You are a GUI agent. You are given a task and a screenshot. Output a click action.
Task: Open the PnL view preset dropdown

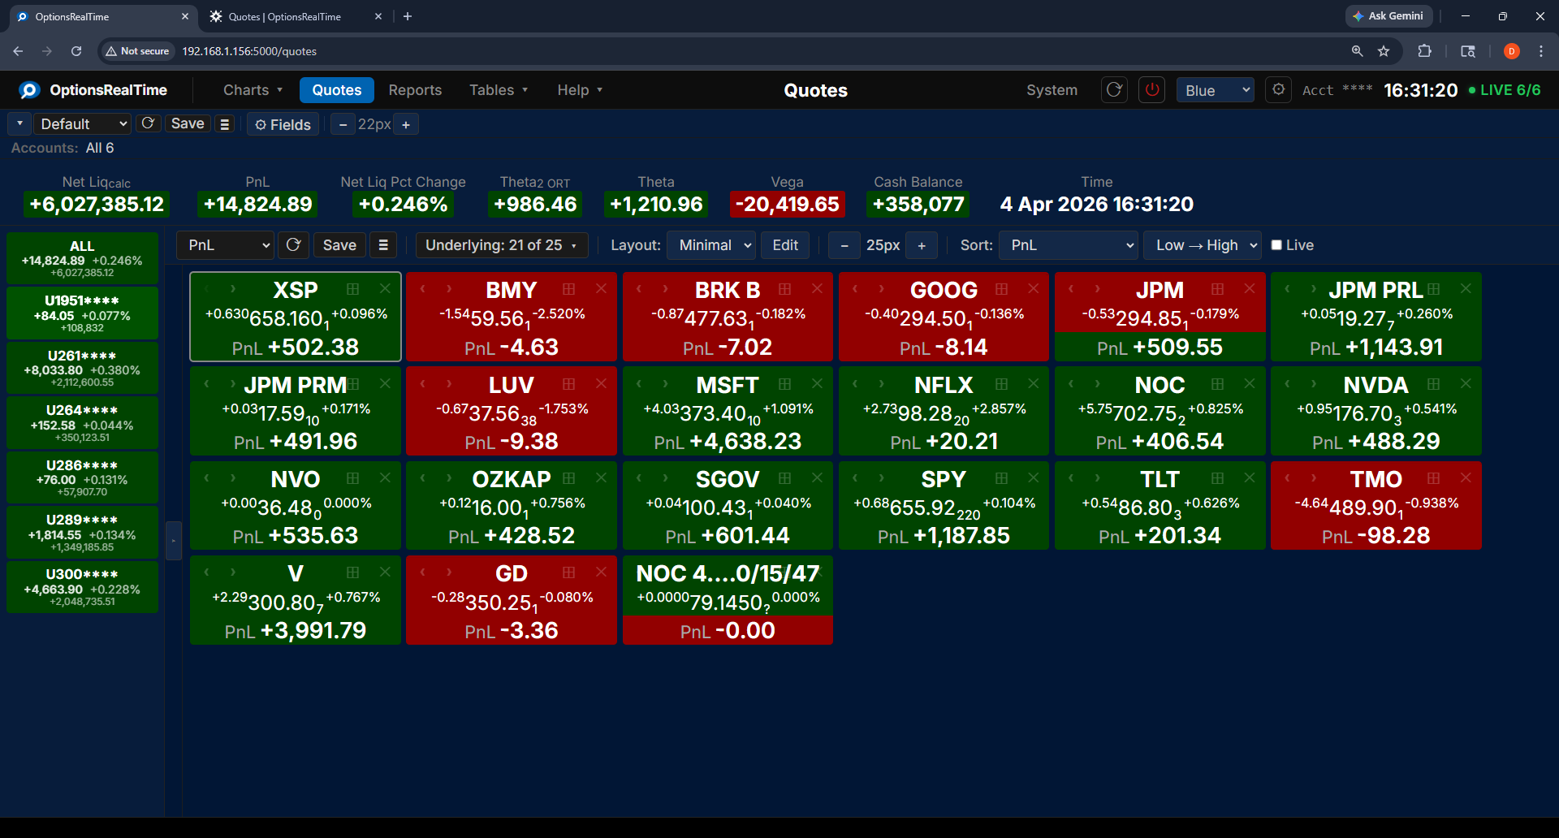click(x=225, y=245)
